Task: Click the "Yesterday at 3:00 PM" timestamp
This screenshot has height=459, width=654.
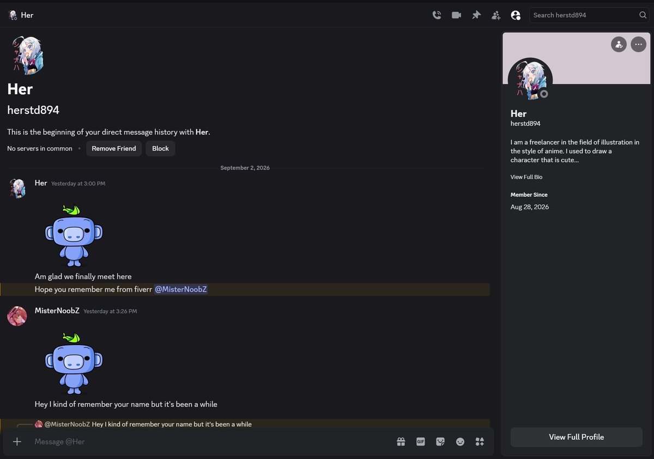Action: point(78,184)
